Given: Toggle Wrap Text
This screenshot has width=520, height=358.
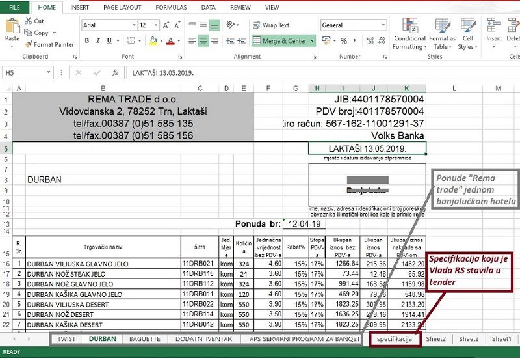Looking at the screenshot, I should [x=271, y=25].
